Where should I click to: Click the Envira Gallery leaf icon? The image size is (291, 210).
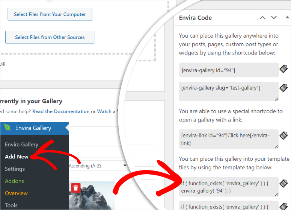(x=8, y=128)
